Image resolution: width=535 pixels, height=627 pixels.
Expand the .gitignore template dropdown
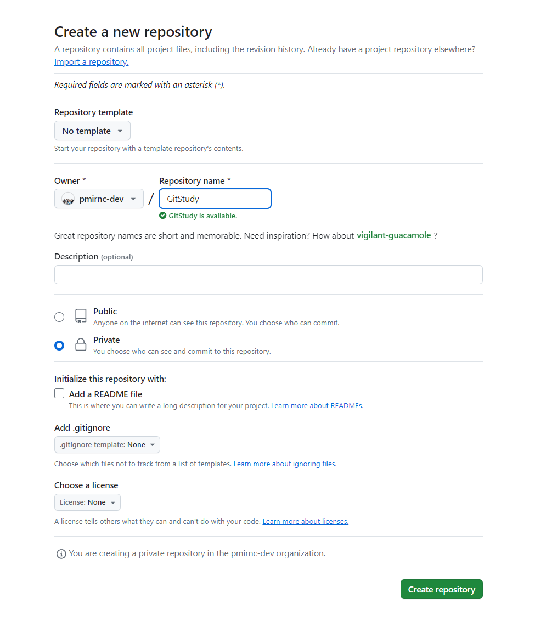[x=107, y=445]
